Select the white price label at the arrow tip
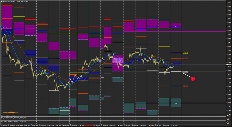This screenshot has width=232, height=127. click(x=185, y=72)
